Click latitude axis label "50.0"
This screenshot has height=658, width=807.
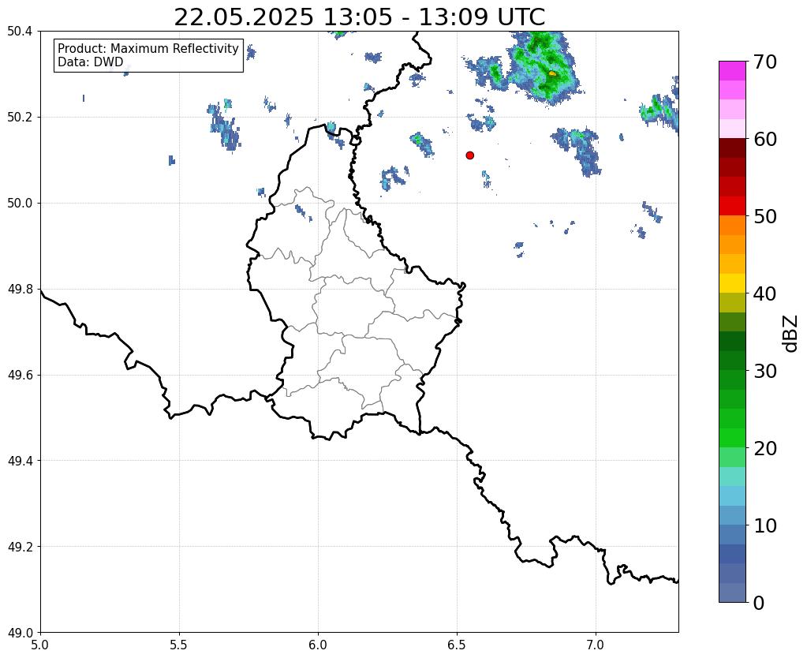coord(20,204)
